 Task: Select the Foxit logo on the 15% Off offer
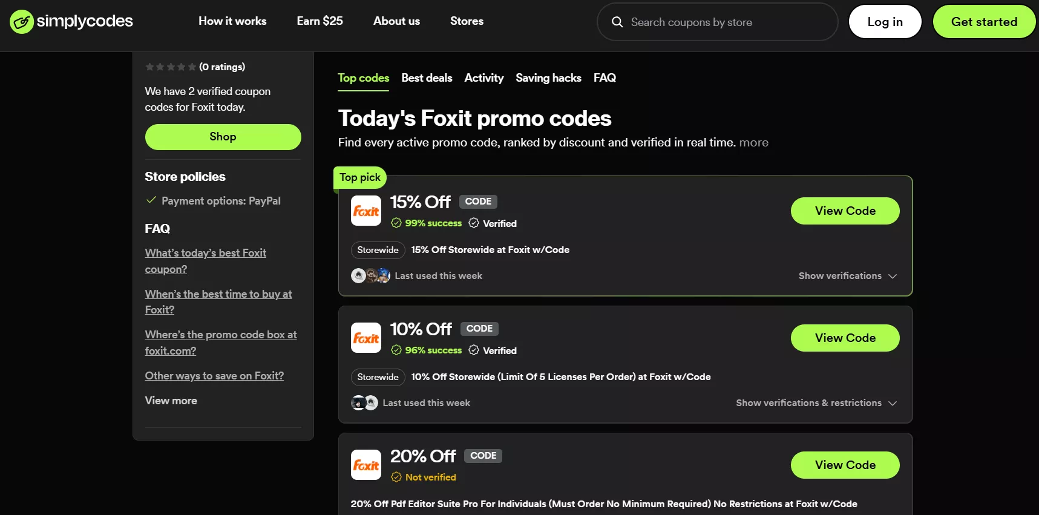pyautogui.click(x=365, y=211)
